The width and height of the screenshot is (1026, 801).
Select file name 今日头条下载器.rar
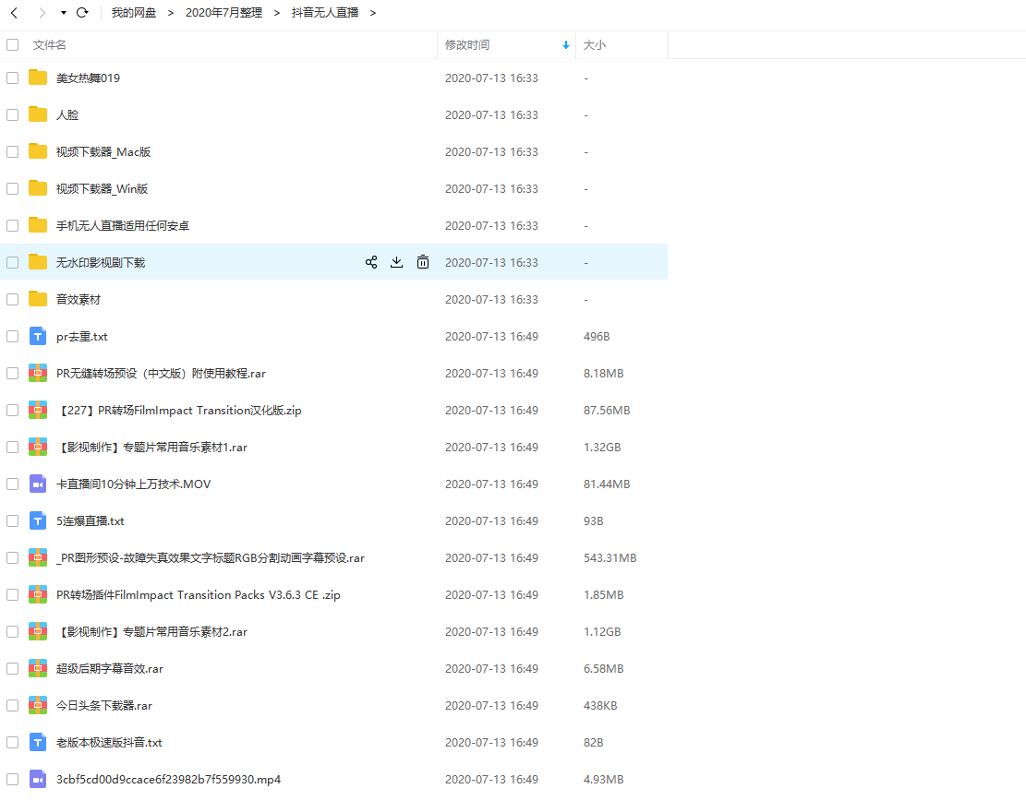pos(104,706)
